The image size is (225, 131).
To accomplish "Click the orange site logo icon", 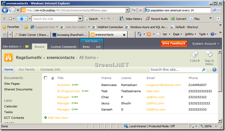I will click(8, 57).
